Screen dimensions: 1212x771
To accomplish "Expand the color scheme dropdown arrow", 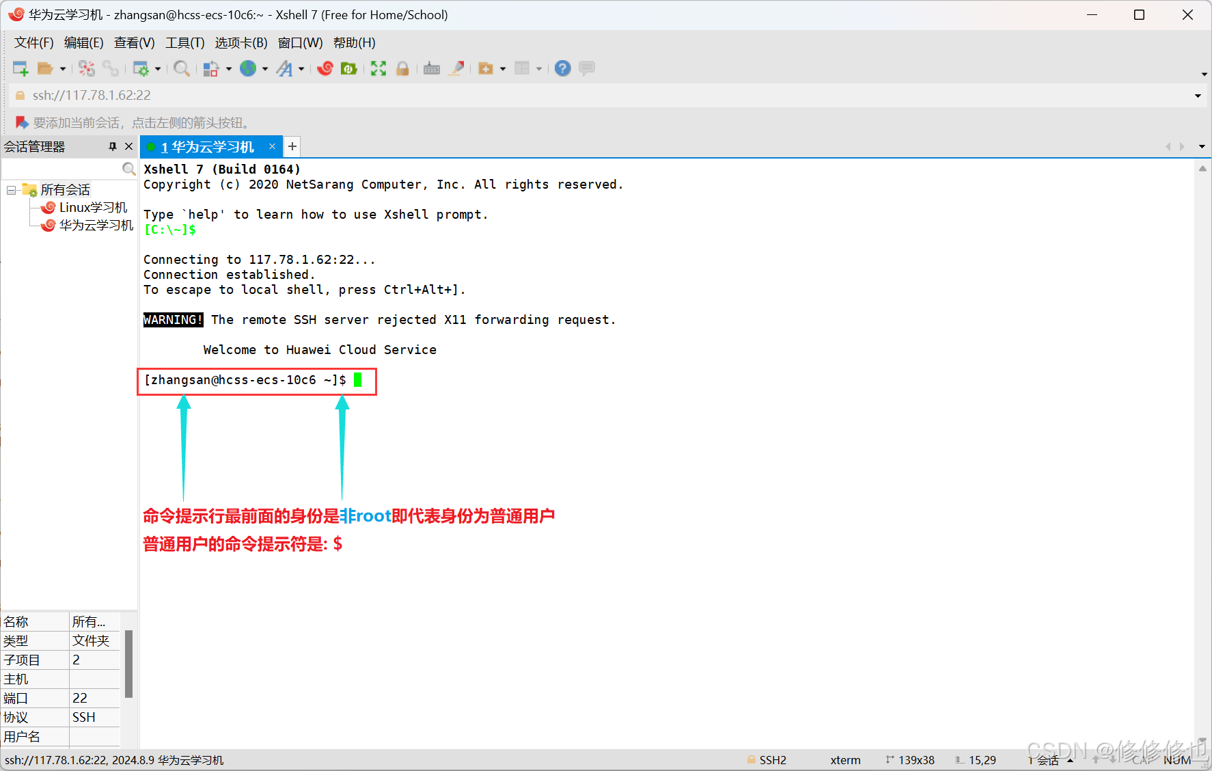I will (229, 69).
